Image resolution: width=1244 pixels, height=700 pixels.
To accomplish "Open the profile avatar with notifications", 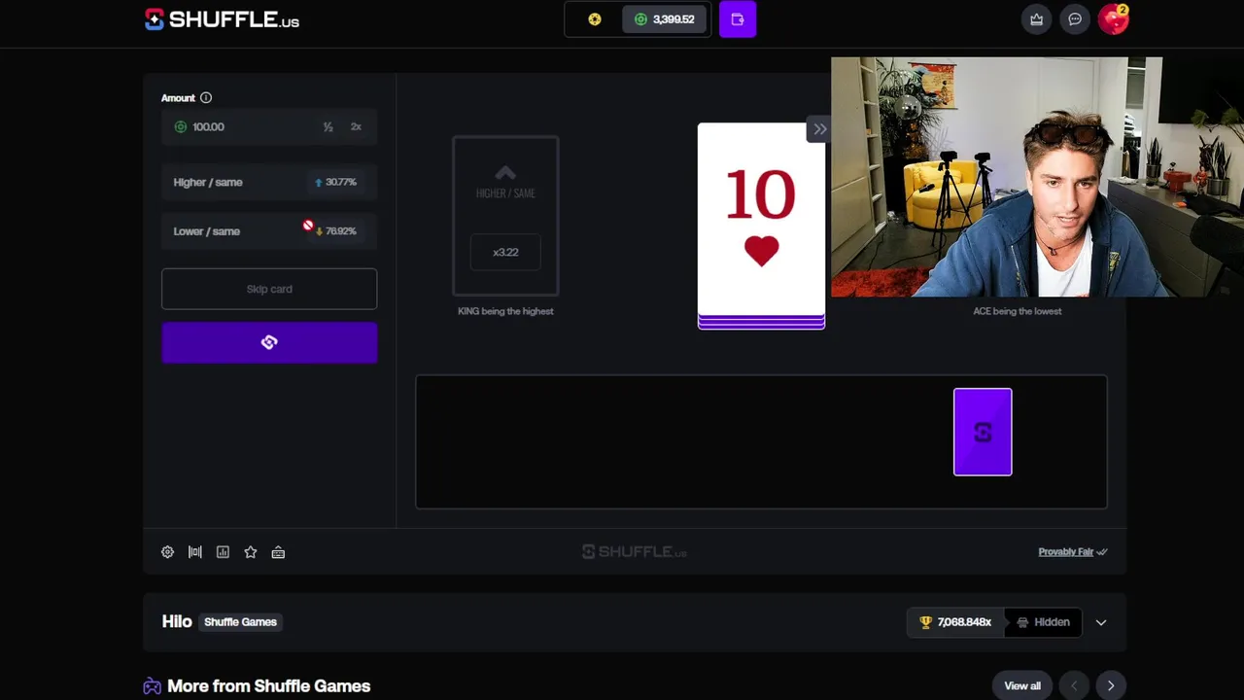I will (x=1114, y=19).
